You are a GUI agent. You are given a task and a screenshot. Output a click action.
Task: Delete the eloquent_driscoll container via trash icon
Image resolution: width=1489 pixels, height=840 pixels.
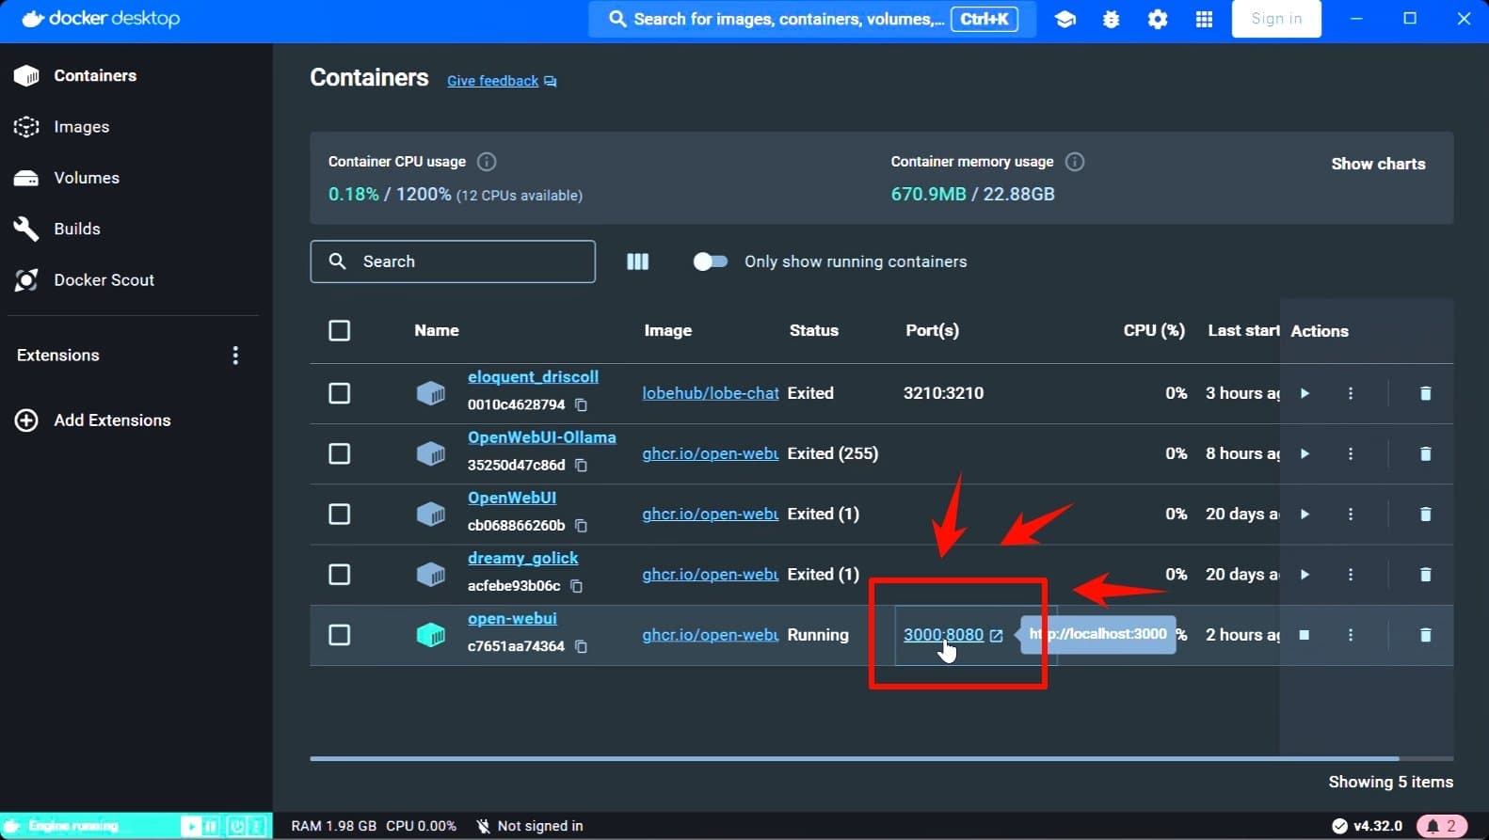coord(1425,393)
